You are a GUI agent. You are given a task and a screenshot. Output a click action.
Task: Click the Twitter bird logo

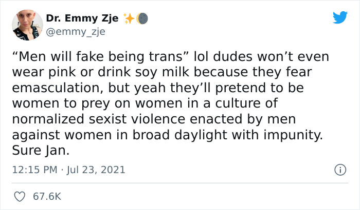click(340, 17)
